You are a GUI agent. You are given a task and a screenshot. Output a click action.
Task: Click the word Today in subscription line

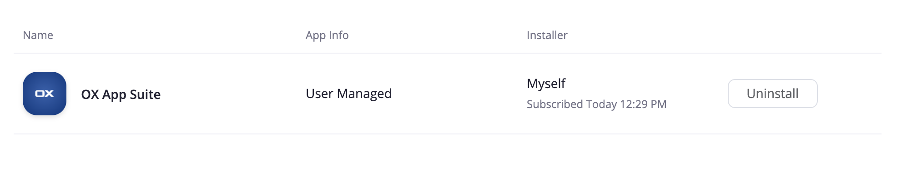pos(601,104)
